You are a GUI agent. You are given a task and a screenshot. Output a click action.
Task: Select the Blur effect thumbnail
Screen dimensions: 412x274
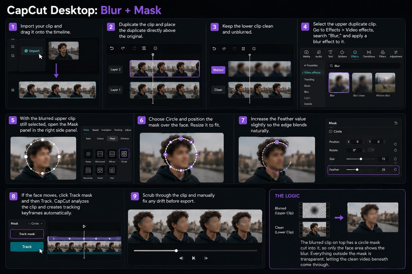(339, 82)
